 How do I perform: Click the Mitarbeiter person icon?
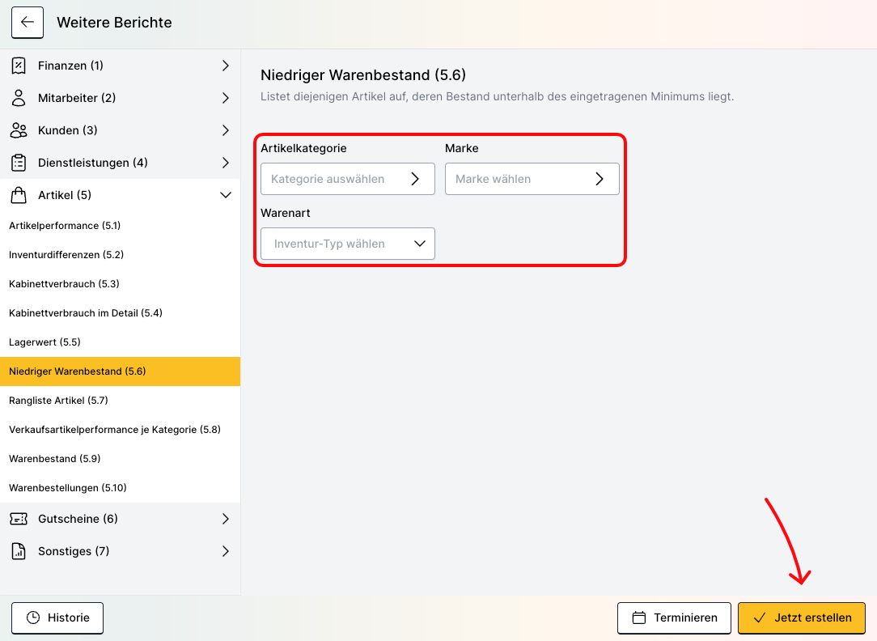pos(19,98)
